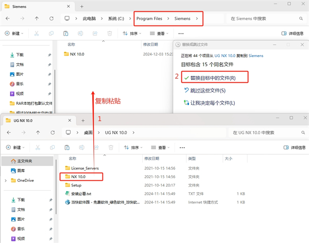Click the up-level arrow in the Siemens window
Image resolution: width=309 pixels, height=243 pixels.
[37, 18]
